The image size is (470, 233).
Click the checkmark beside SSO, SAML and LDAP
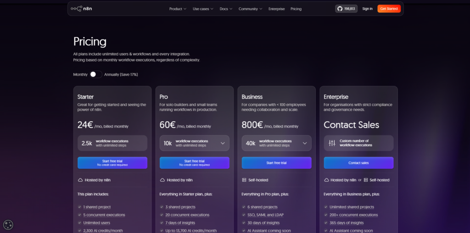click(x=244, y=215)
